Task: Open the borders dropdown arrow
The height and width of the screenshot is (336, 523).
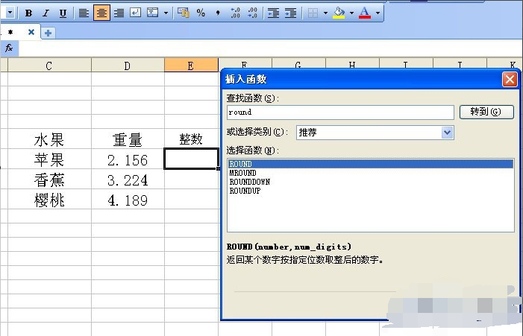Action: click(325, 13)
